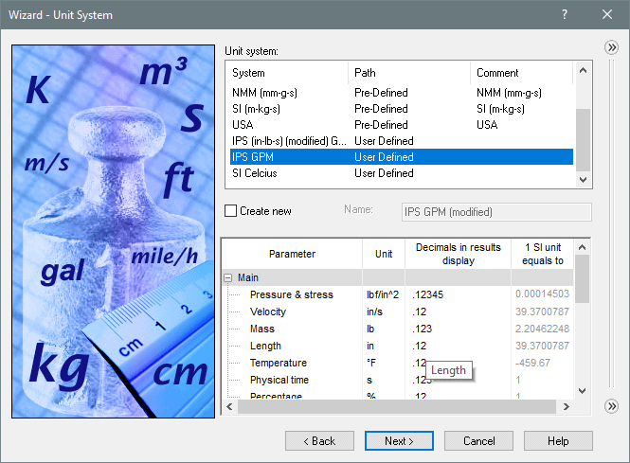Click the parameter table vertical scrollbar thumb
The width and height of the screenshot is (630, 463).
point(582,278)
